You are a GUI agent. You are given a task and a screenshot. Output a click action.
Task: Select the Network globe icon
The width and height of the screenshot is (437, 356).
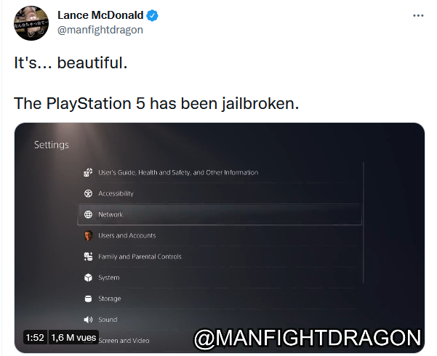tap(88, 214)
